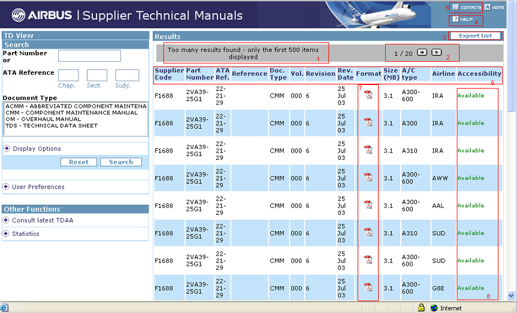
Task: Open PDF for A300-600 G8E row
Action: tap(368, 287)
